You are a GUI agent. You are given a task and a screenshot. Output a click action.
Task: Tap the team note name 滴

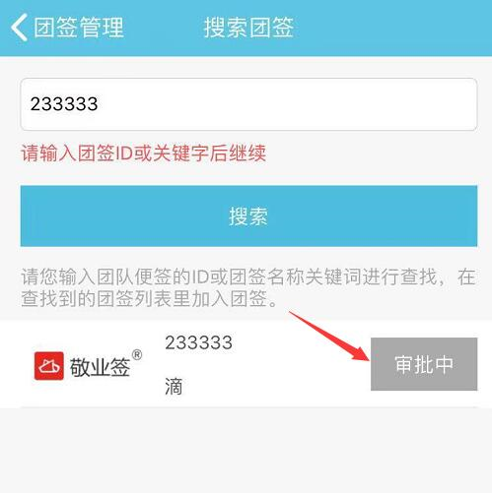(174, 387)
